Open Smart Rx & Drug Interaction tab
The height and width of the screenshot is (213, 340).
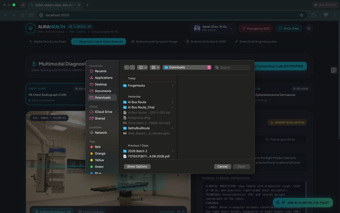[x=256, y=41]
